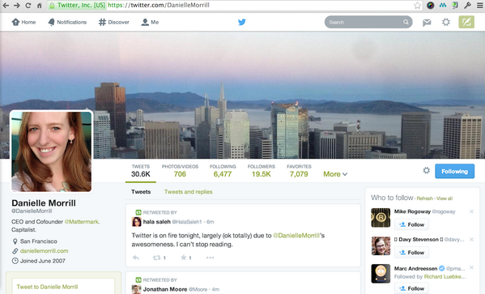Go back using browser back arrow
The height and width of the screenshot is (294, 485).
[6, 5]
